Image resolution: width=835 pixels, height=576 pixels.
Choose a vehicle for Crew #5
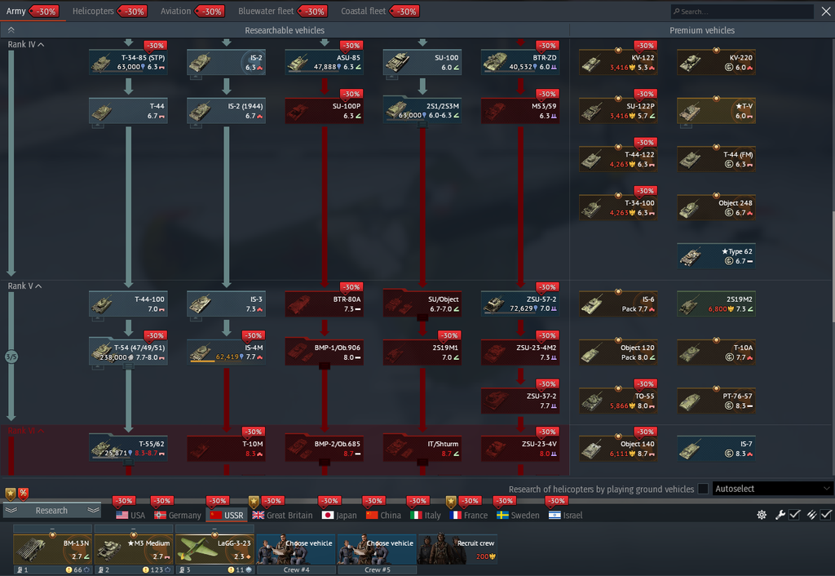pos(377,551)
